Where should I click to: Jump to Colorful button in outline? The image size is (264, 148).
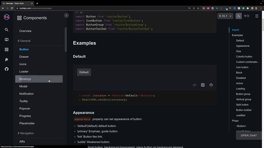pos(244,57)
